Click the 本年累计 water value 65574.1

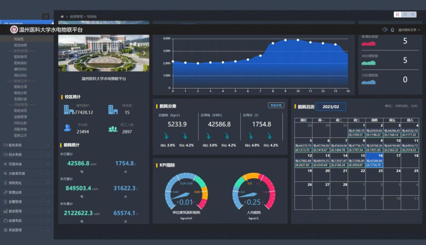pos(124,213)
